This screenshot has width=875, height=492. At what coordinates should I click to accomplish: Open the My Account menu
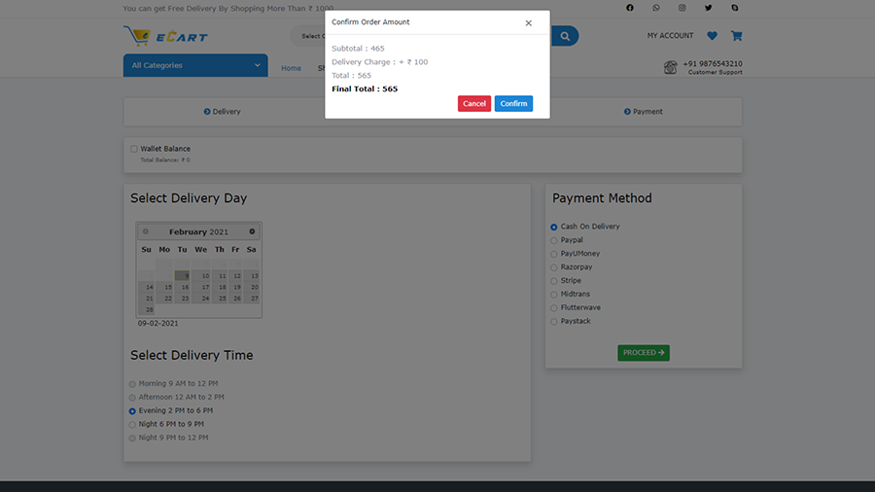pos(670,36)
